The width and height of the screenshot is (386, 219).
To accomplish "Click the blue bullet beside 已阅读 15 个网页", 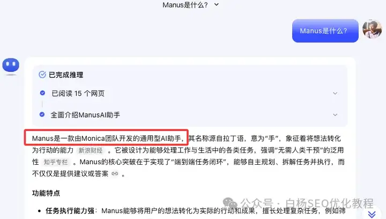I will 42,93.
